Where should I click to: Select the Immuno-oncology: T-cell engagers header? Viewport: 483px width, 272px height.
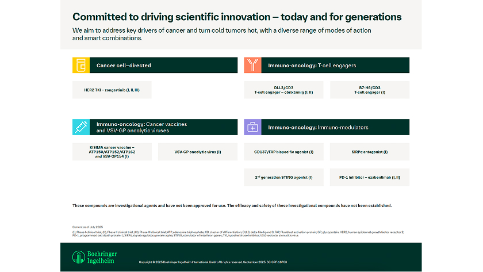(336, 66)
